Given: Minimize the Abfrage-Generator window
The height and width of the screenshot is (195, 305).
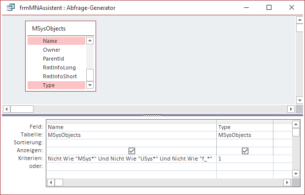Looking at the screenshot, I should [246, 7].
